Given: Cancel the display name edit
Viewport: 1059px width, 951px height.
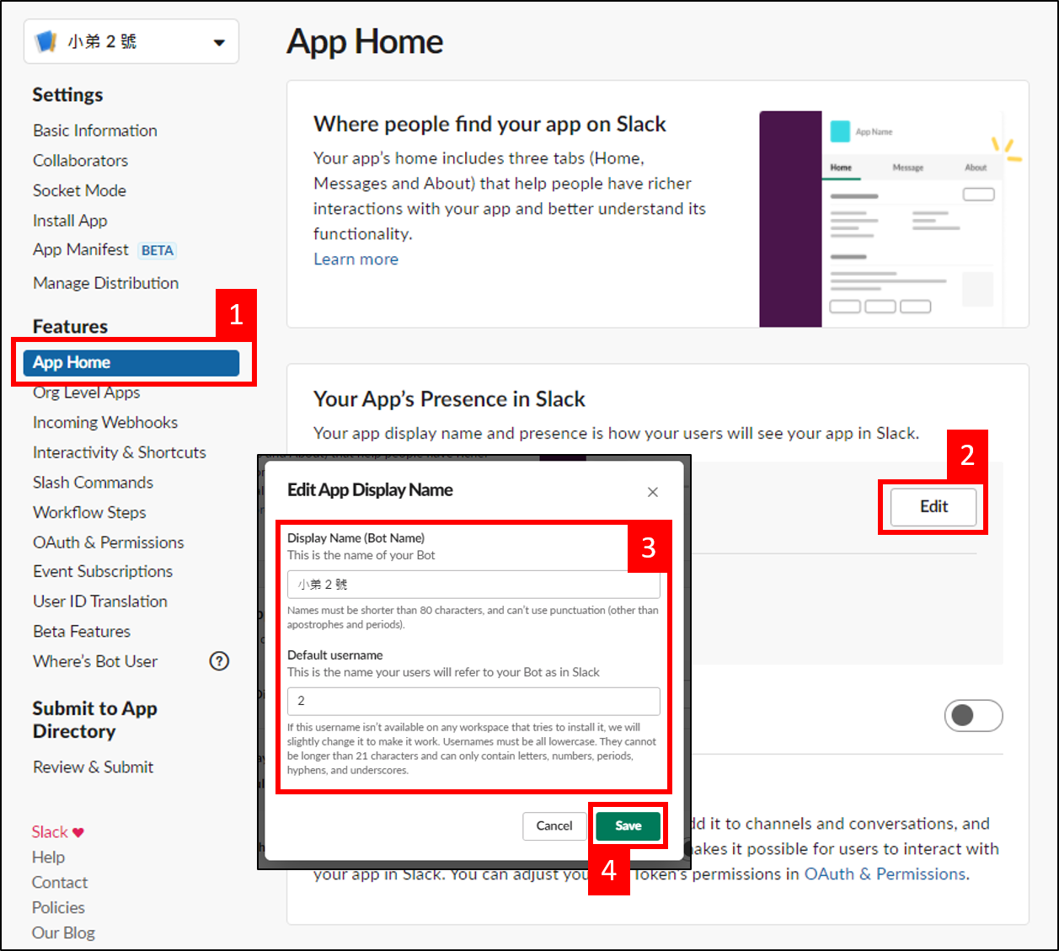Looking at the screenshot, I should coord(554,825).
